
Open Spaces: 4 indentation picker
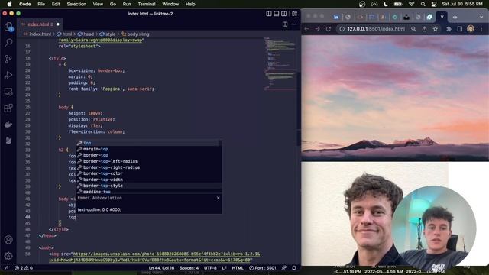coord(189,268)
